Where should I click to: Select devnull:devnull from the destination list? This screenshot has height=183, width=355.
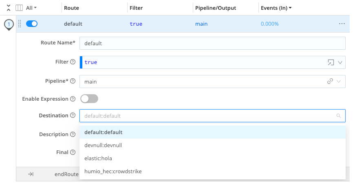103,145
